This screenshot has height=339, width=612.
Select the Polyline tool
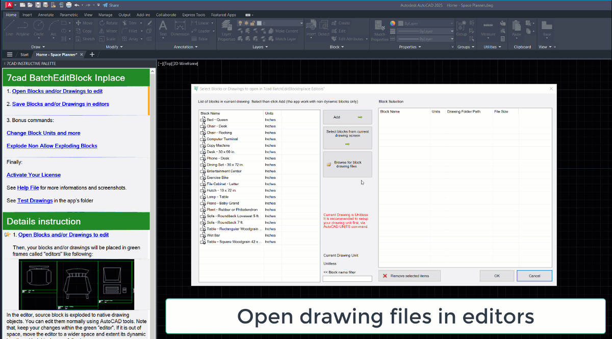click(x=22, y=28)
